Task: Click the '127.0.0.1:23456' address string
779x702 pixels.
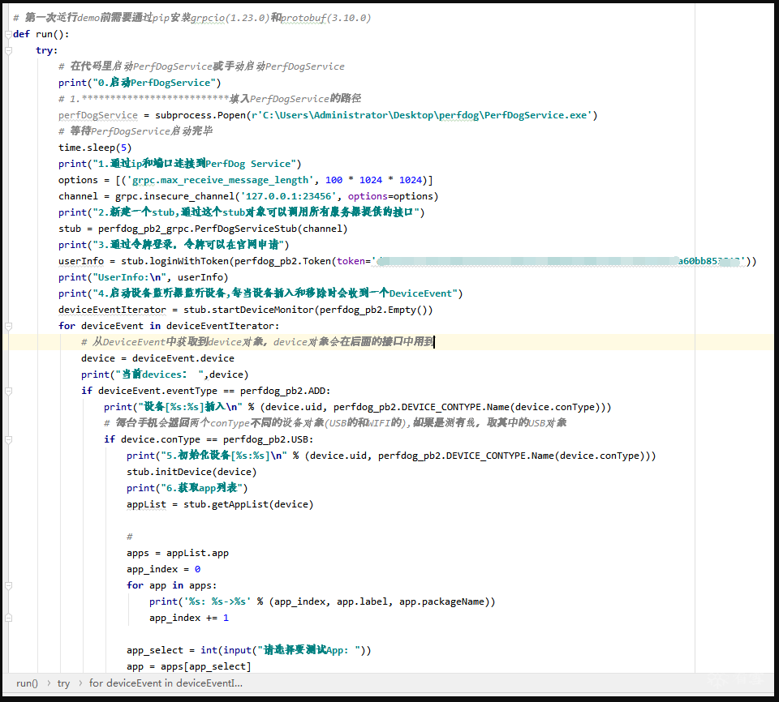Action: [x=289, y=196]
